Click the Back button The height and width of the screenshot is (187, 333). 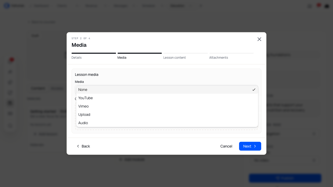[83, 146]
